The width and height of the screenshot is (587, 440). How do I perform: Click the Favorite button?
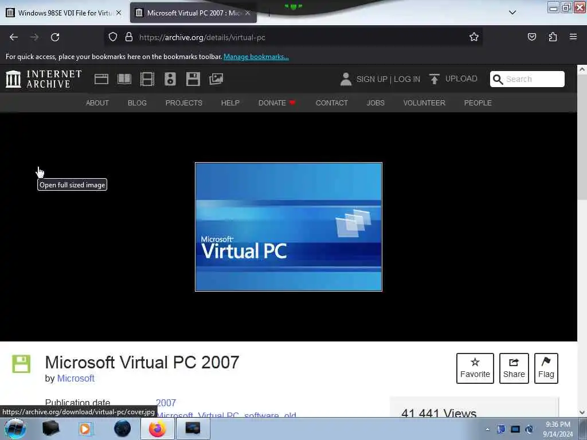(x=475, y=368)
